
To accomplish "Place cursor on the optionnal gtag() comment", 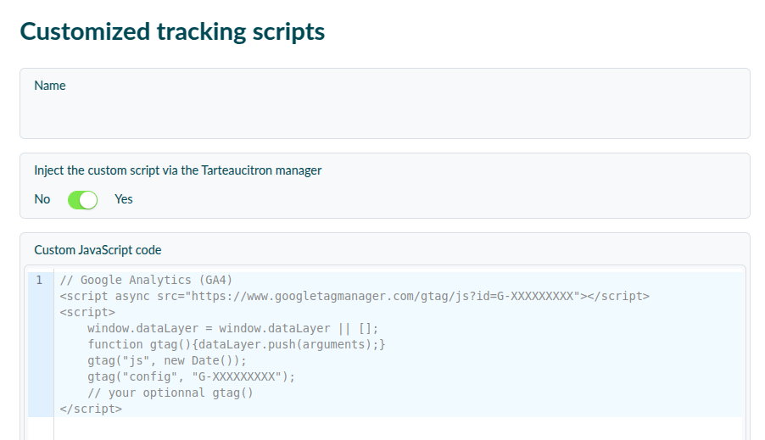I will pyautogui.click(x=170, y=393).
